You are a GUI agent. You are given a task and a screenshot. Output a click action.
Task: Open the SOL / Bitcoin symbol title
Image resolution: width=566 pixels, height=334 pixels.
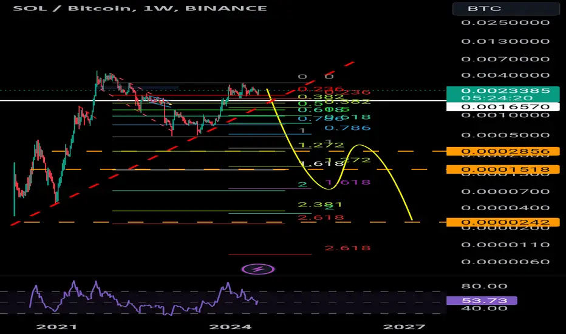pyautogui.click(x=140, y=8)
